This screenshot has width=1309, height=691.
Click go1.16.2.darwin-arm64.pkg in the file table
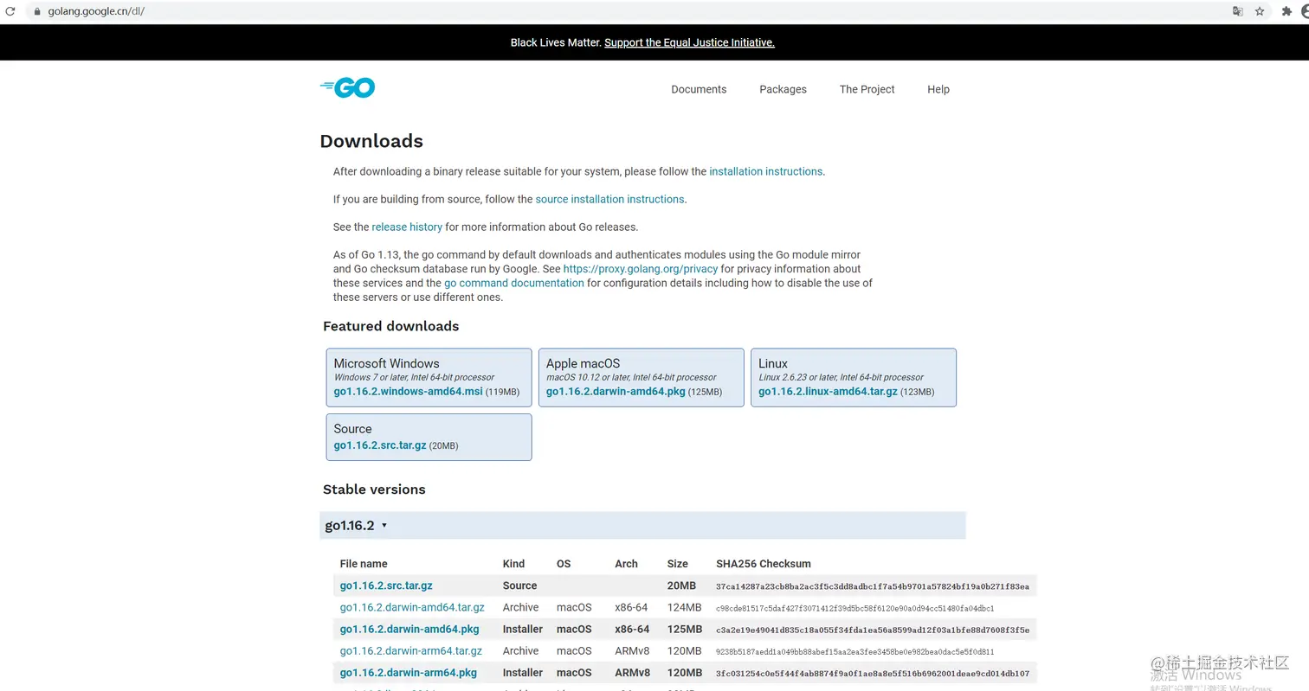409,672
